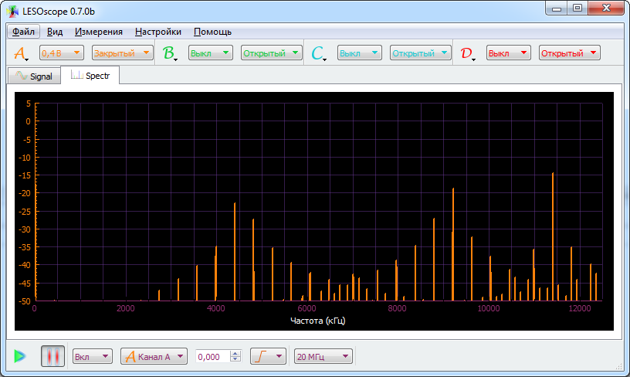
Task: Open sampling rate dropdown 20 МГц
Action: click(323, 356)
